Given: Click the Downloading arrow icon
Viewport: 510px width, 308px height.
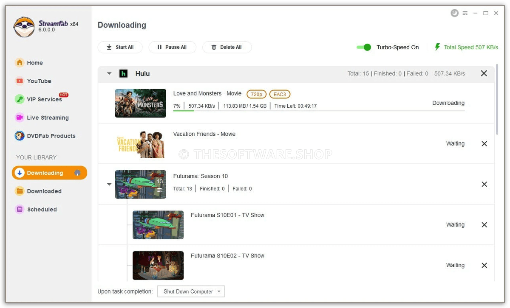Looking at the screenshot, I should tap(20, 173).
